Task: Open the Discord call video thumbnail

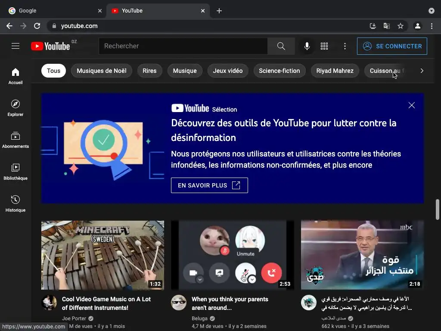Action: pos(232,255)
